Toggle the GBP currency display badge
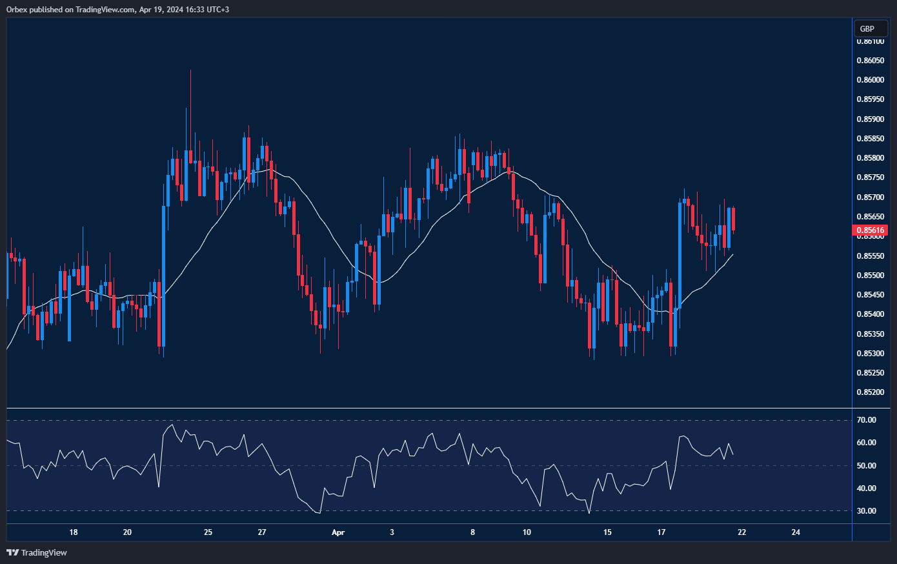 tap(870, 28)
